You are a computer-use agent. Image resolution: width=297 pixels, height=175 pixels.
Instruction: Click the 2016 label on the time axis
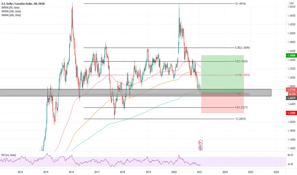(x=71, y=172)
